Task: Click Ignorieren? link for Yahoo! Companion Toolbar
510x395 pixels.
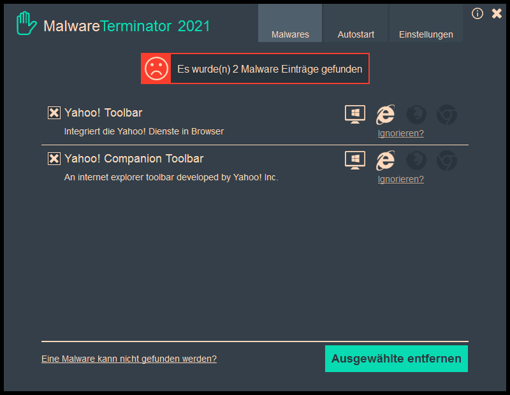Action: coord(400,179)
